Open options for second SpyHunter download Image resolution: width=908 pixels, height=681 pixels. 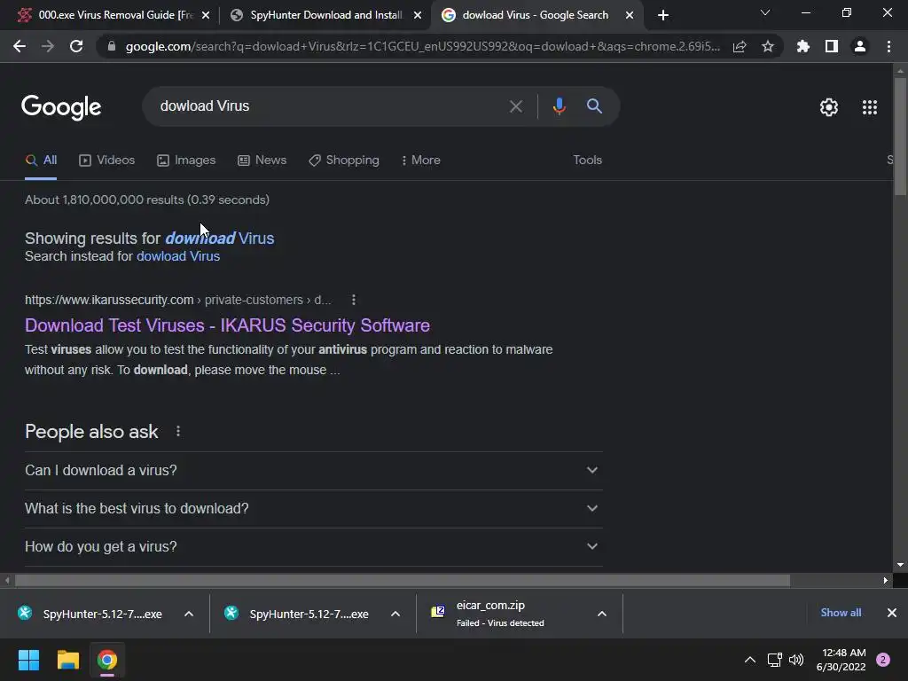(x=395, y=614)
